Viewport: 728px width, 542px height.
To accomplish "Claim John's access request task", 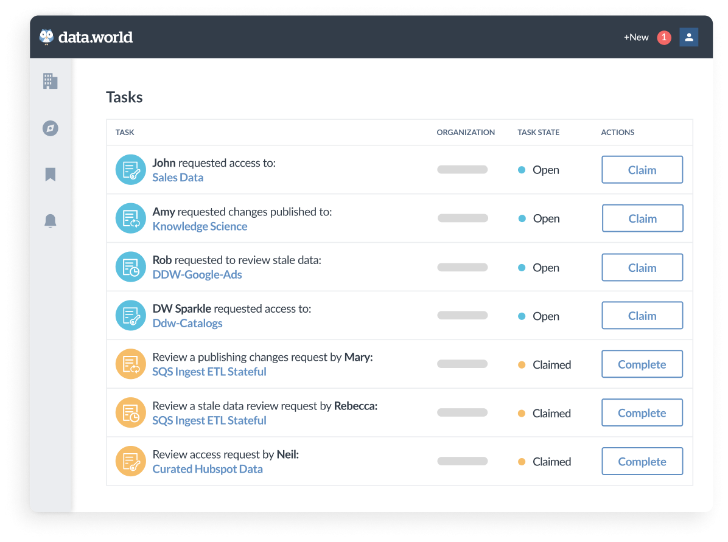I will pyautogui.click(x=642, y=169).
